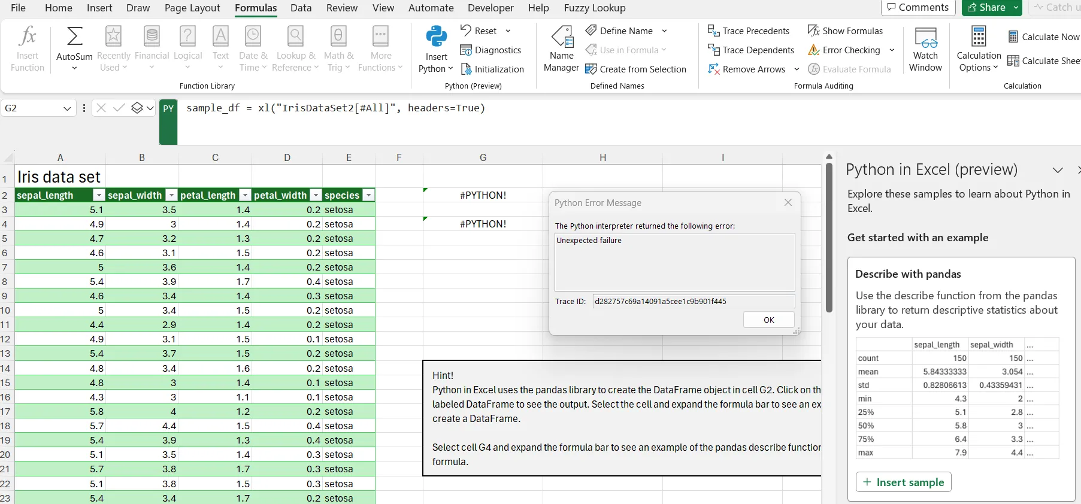1081x504 pixels.
Task: Click Calculate Now
Action: pos(1044,37)
